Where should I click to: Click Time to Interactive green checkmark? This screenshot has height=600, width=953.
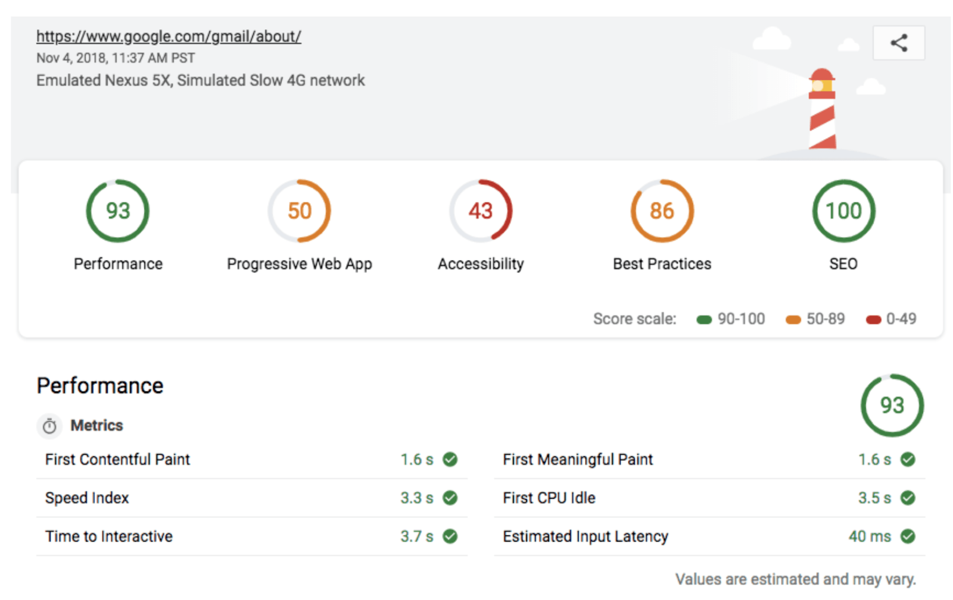450,536
